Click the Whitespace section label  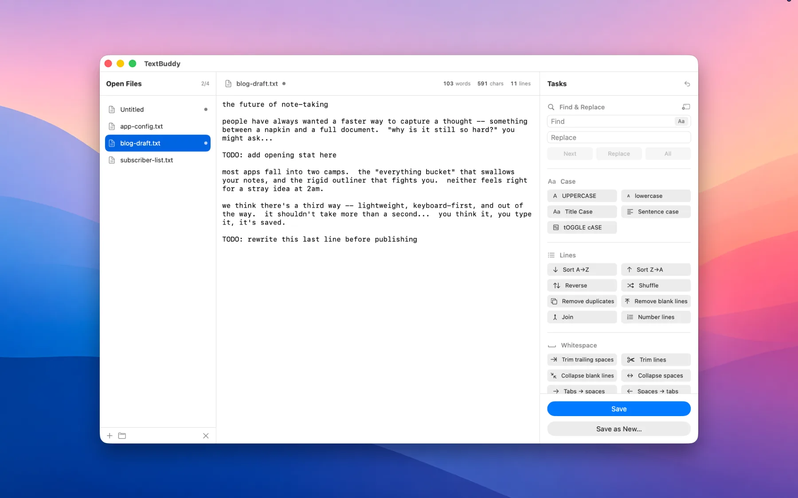(x=579, y=345)
